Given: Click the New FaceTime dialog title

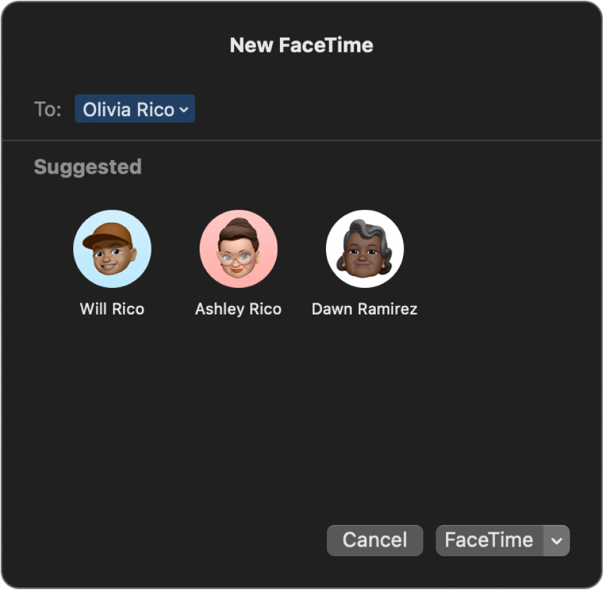Looking at the screenshot, I should pos(301,45).
